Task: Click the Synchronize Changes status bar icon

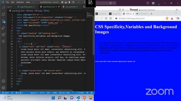Action: [x=12, y=93]
